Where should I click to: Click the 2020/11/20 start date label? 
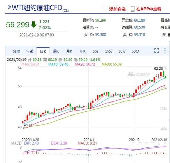click(x=30, y=140)
